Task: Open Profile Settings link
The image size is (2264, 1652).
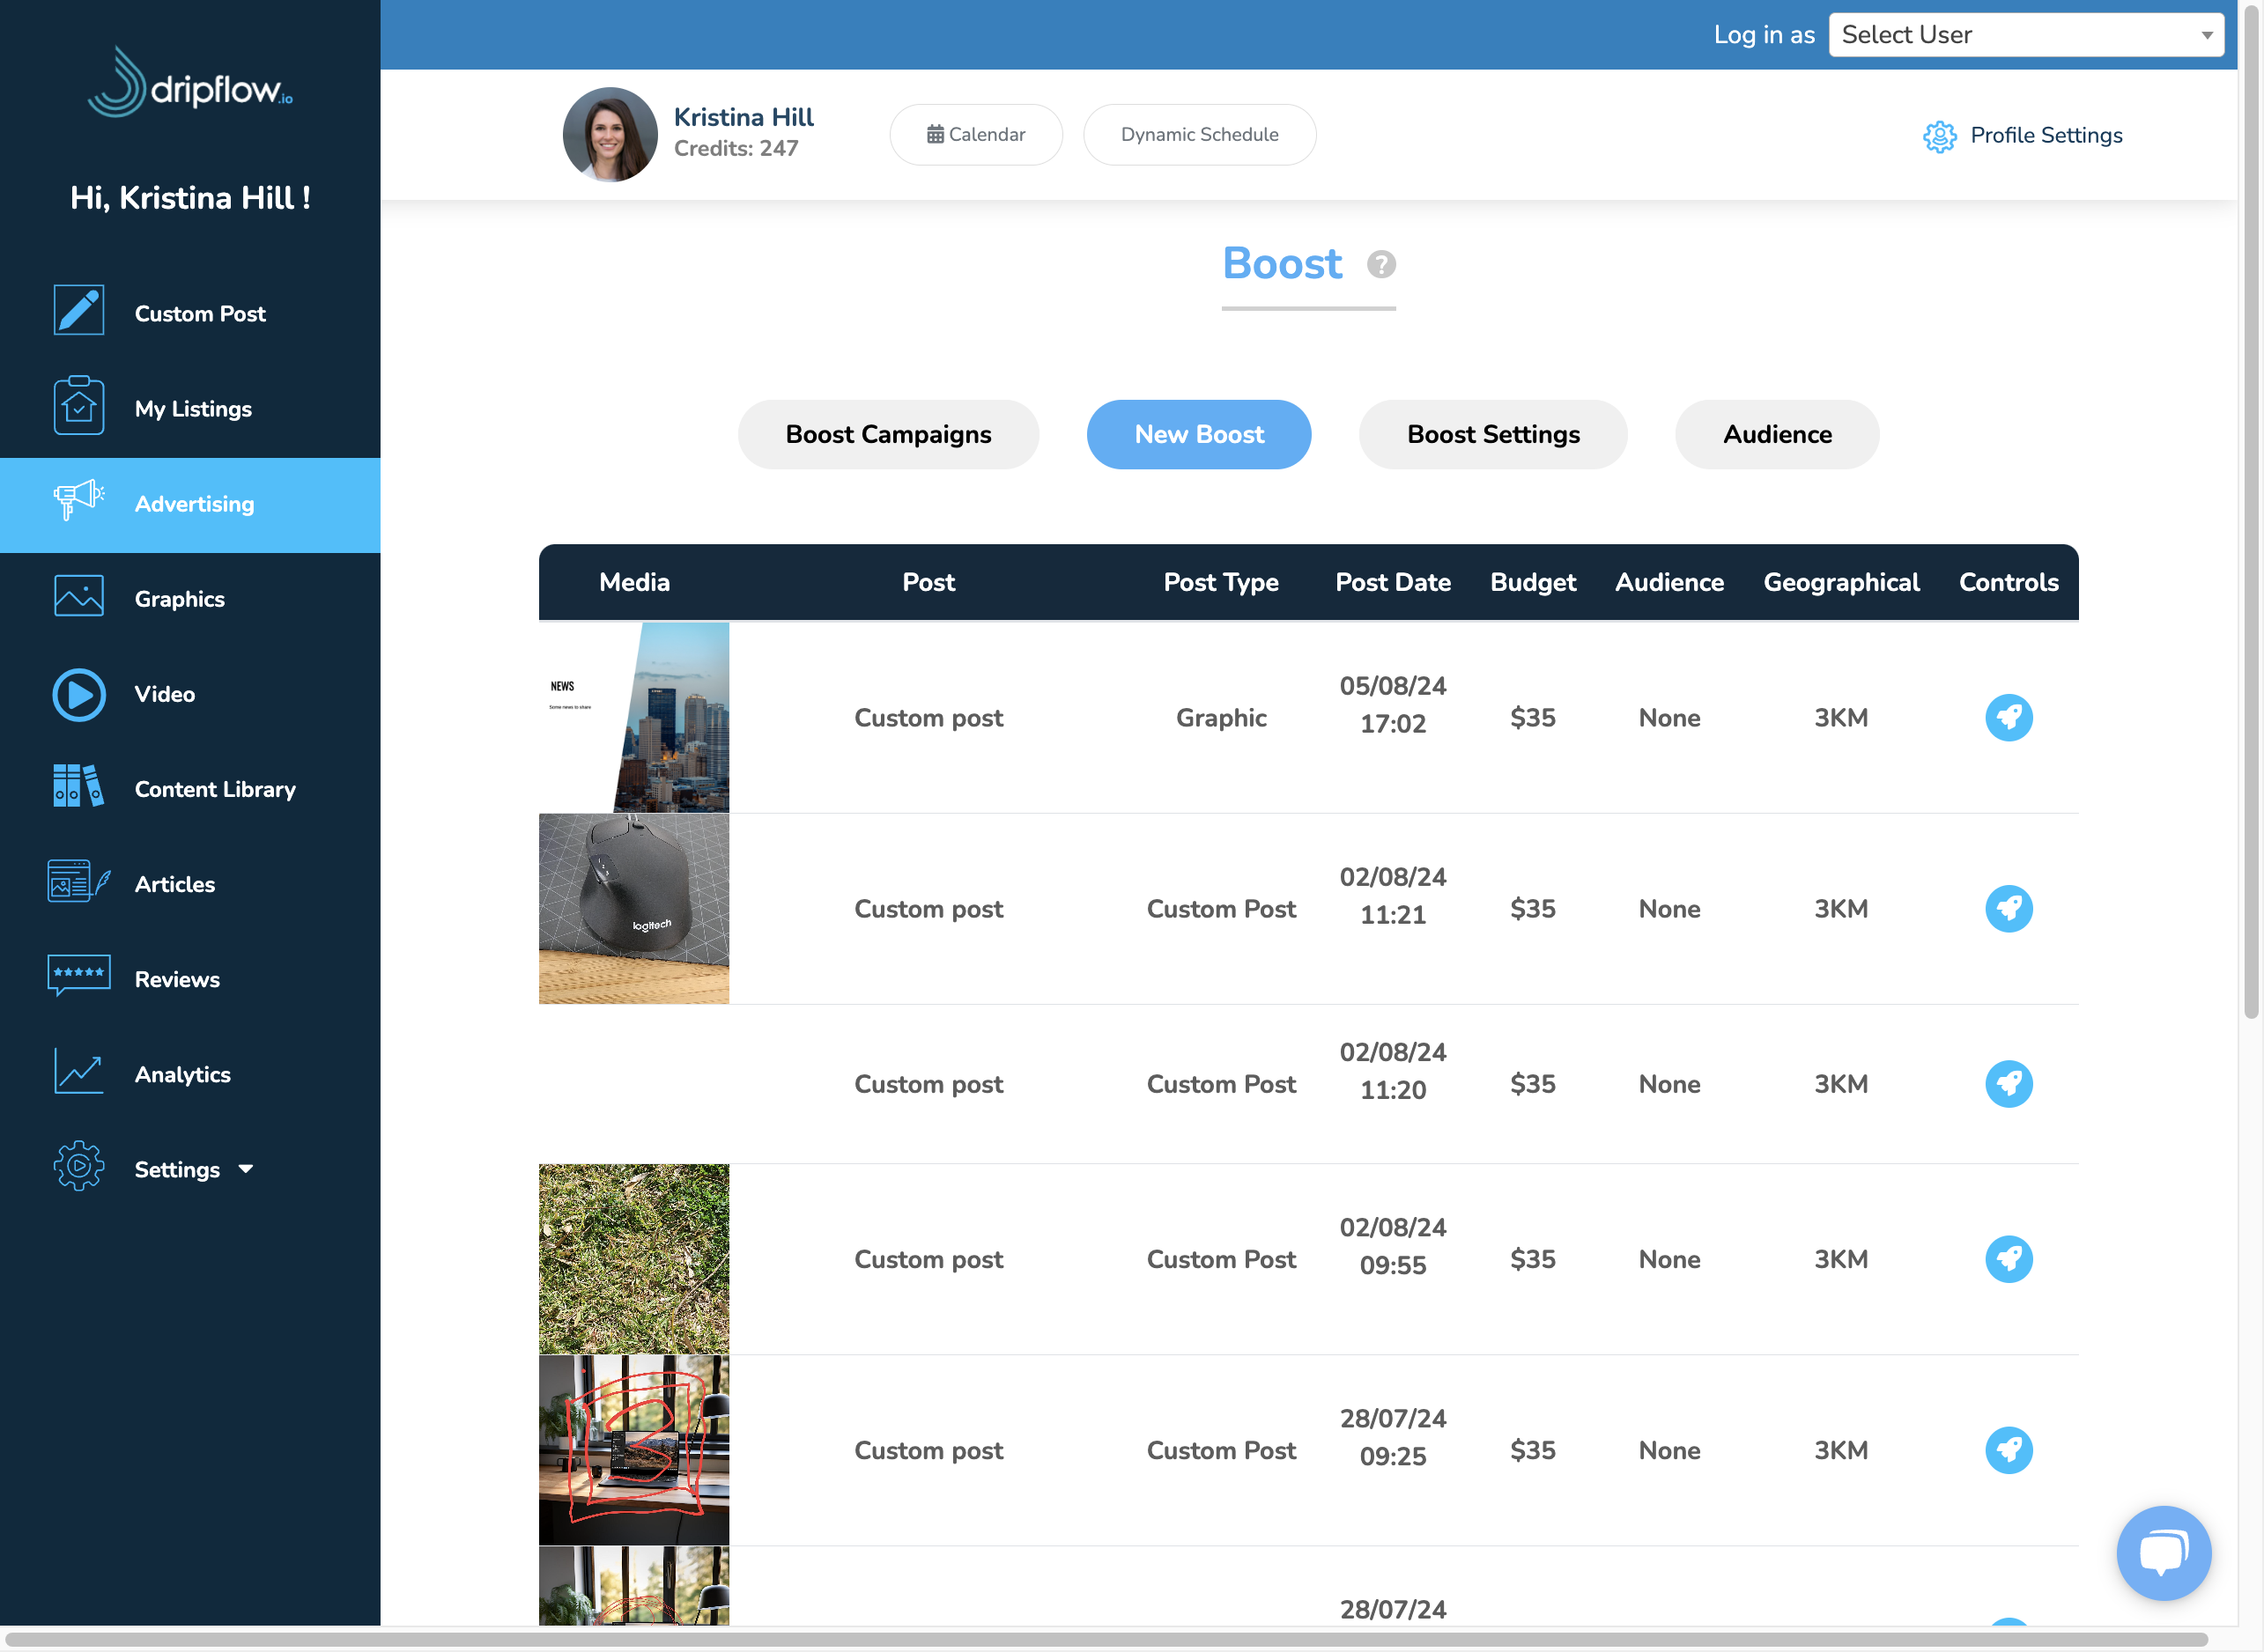Action: pos(2022,136)
